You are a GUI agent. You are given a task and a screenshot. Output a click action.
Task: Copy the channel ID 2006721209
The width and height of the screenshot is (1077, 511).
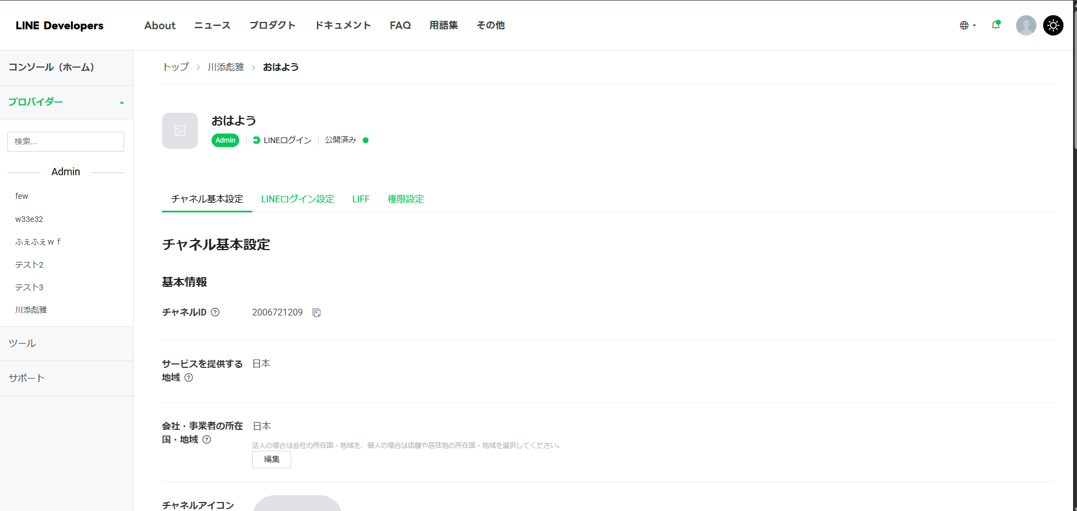316,313
